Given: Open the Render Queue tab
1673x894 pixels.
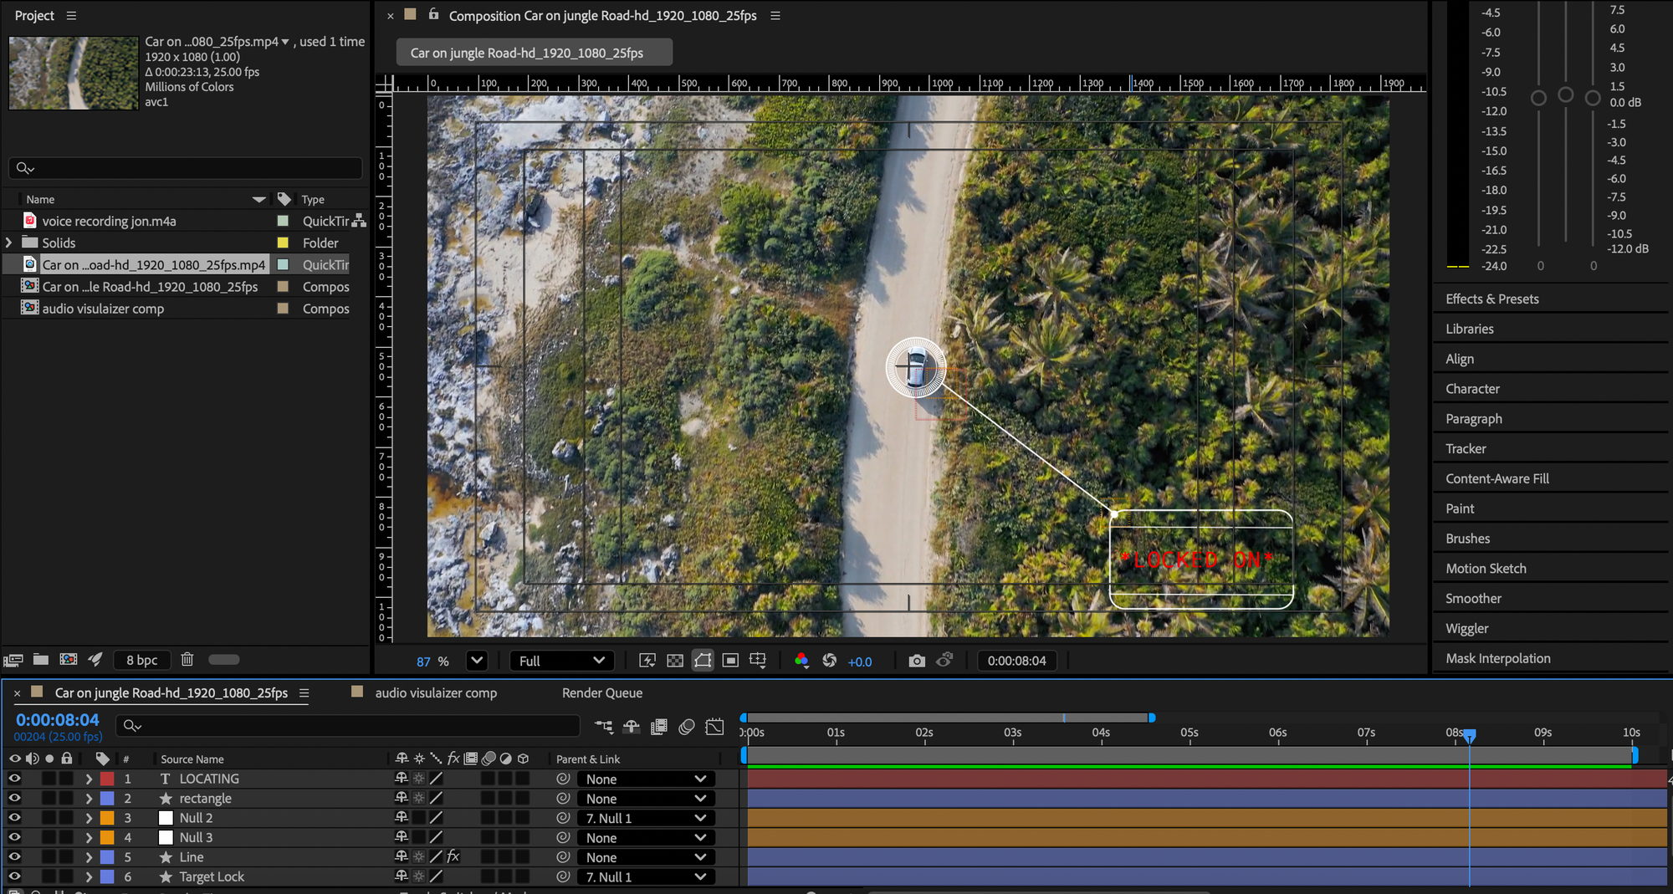Looking at the screenshot, I should [602, 692].
